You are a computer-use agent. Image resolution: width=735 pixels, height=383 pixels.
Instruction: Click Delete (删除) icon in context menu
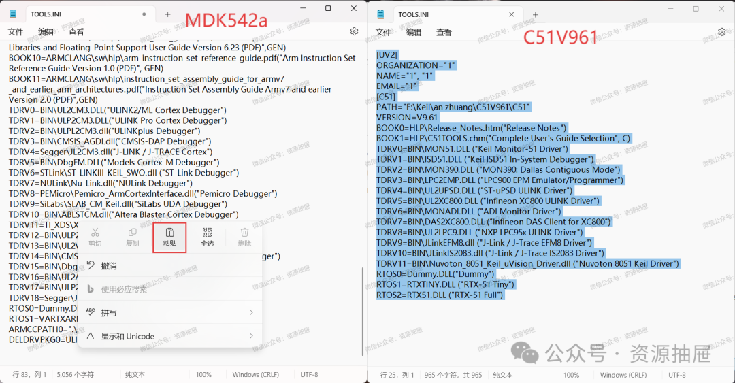(244, 237)
